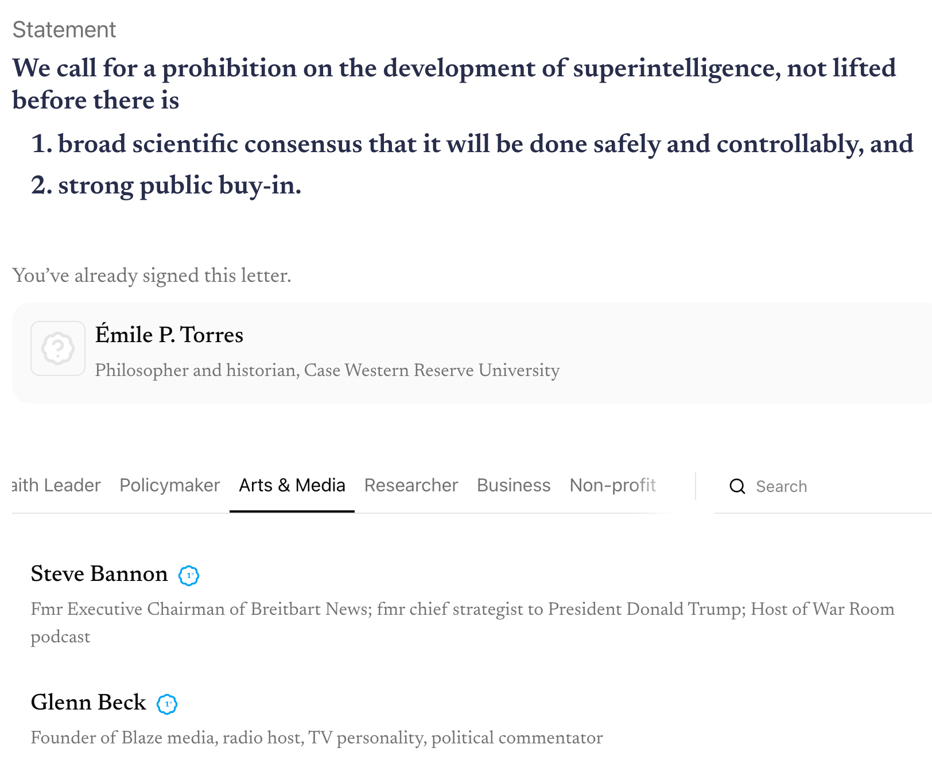Click the Statement section label
932x783 pixels.
tap(64, 30)
